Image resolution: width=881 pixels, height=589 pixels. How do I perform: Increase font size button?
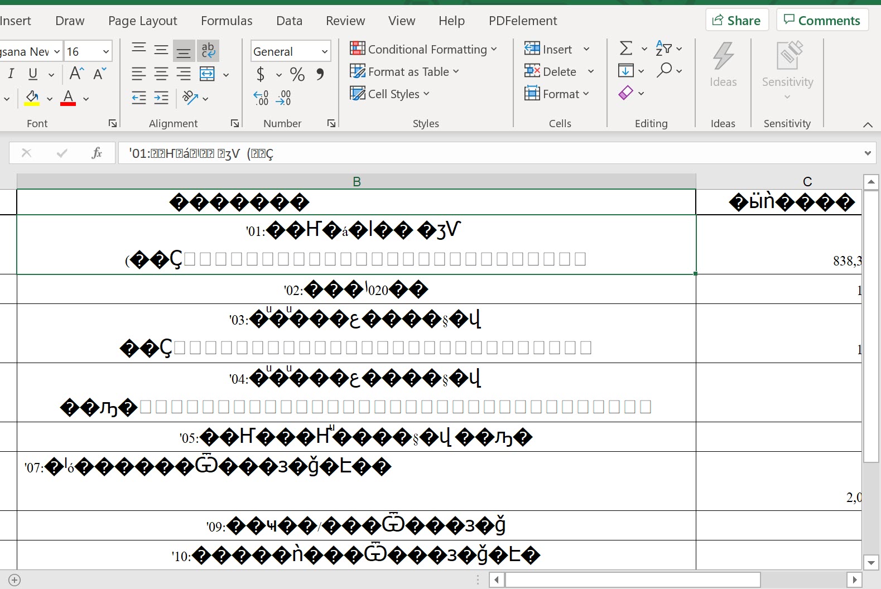pos(76,74)
